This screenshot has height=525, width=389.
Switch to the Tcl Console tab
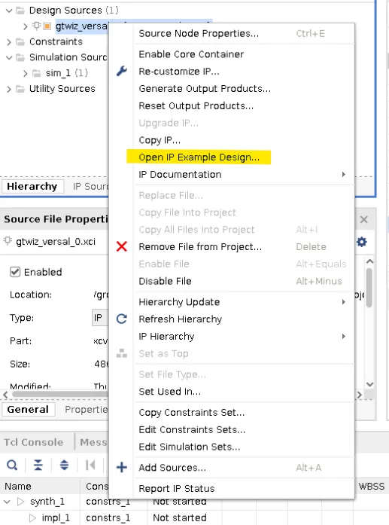(33, 442)
